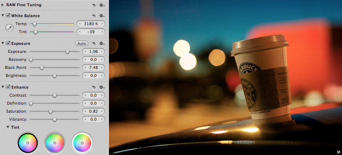Click the small icon at photo's corner
Screen dimensions: 342x155
tap(338, 151)
